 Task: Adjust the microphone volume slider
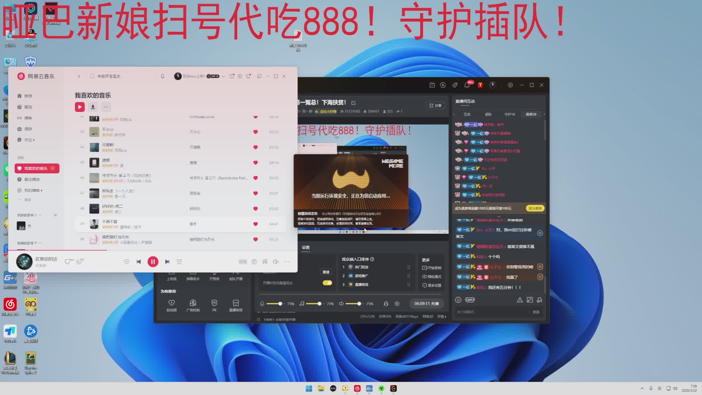(x=280, y=304)
